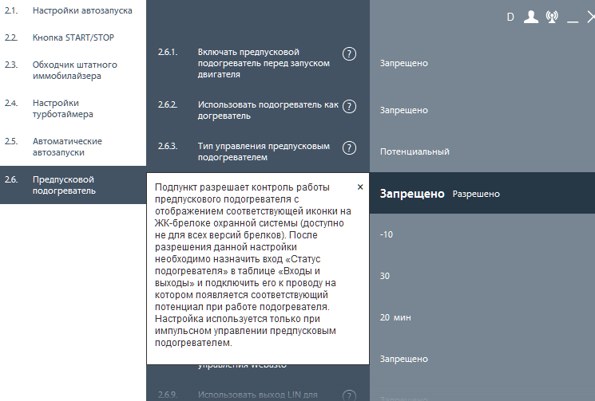Select 'Автоматические автозапуски' menu item

(x=67, y=147)
